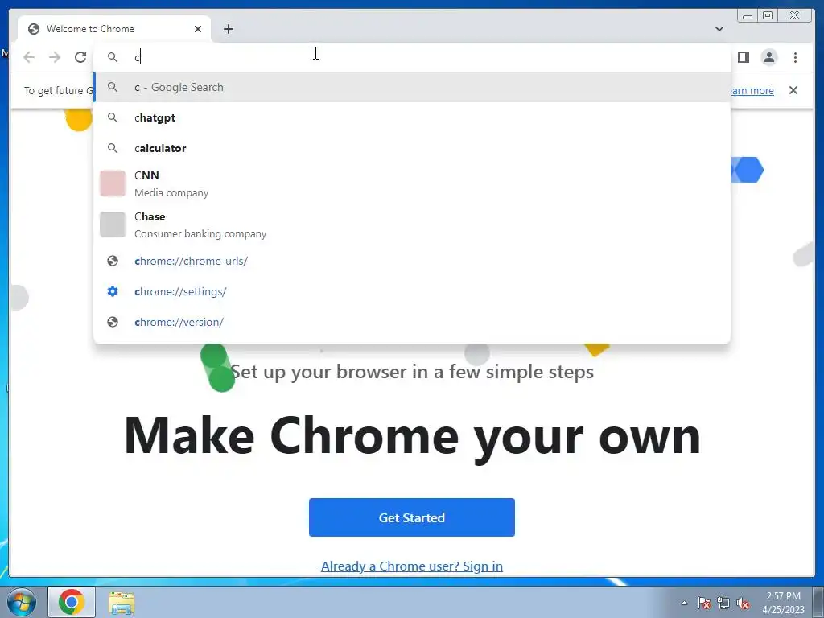Open chrome://settings/ suggestion

(x=412, y=291)
